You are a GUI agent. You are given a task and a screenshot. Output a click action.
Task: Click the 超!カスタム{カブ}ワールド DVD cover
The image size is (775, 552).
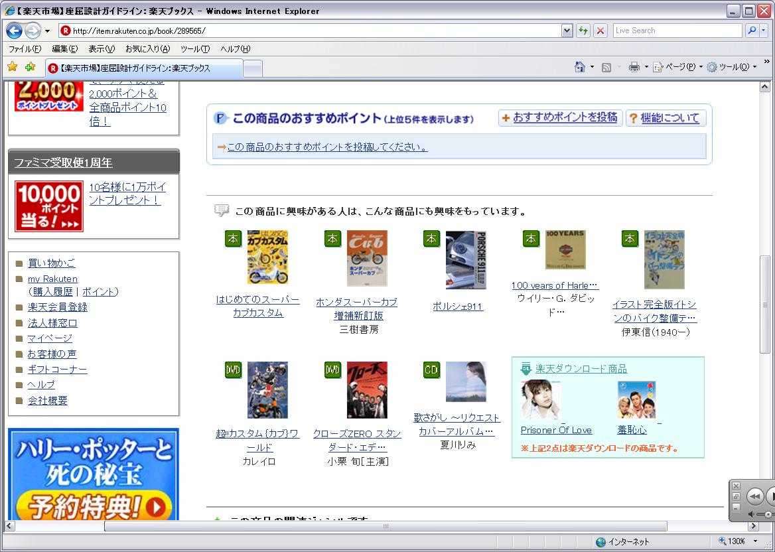(x=267, y=390)
